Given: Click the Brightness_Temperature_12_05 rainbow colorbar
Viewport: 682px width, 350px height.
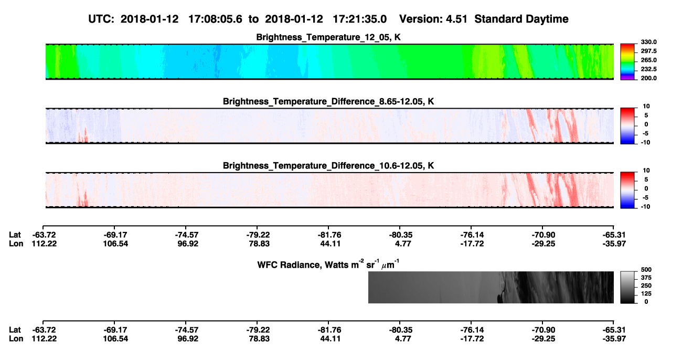Looking at the screenshot, I should pyautogui.click(x=628, y=61).
